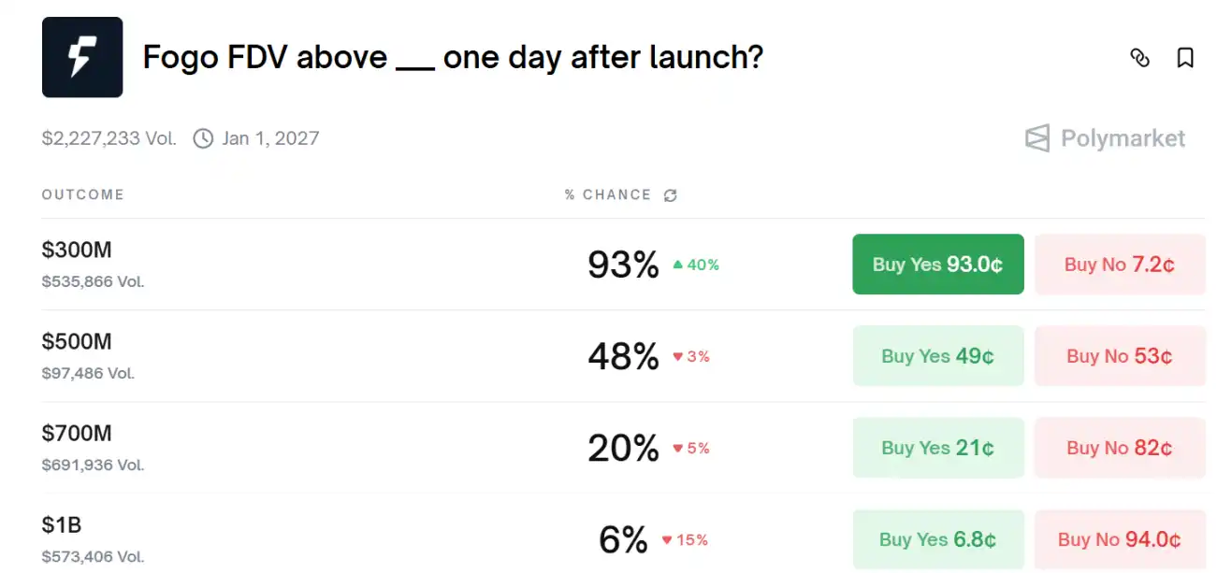Viewport: 1217px width, 573px height.
Task: Buy No at 53¢ for $500M outcome
Action: (1120, 355)
